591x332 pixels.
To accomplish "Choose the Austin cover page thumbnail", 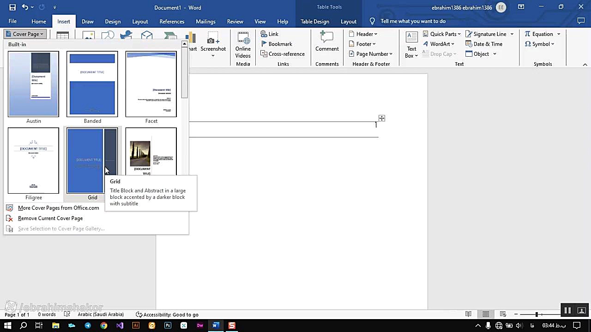I will point(33,84).
